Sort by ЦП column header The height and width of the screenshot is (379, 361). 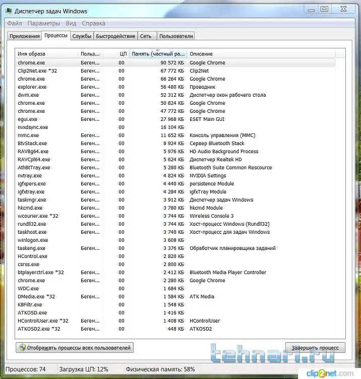(x=116, y=54)
